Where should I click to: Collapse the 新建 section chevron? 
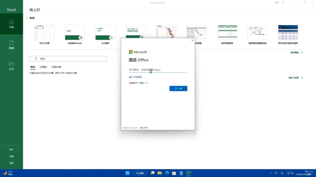pos(27,18)
